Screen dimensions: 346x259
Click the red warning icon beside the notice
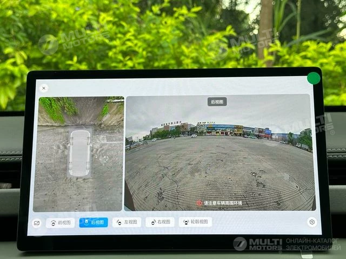click(x=199, y=203)
